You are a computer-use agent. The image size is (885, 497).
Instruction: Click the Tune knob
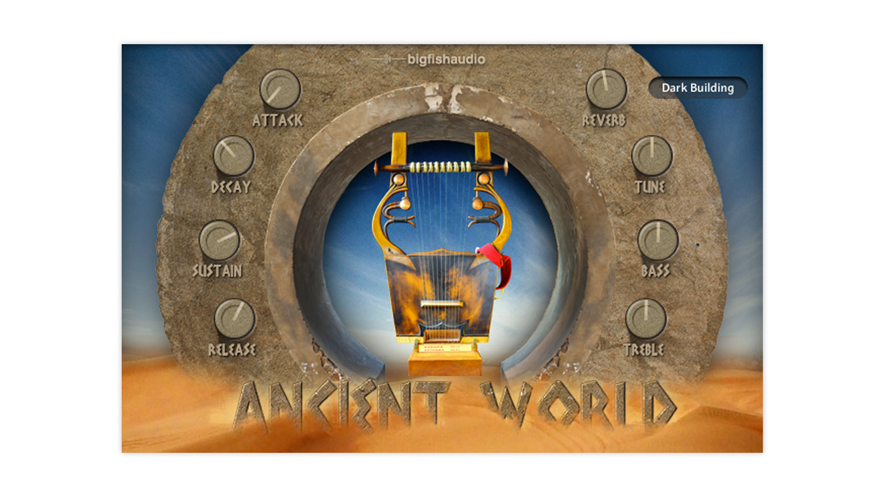pyautogui.click(x=651, y=156)
